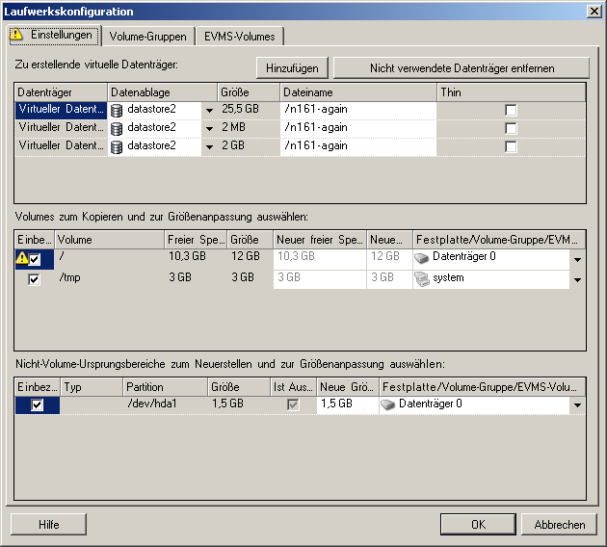Click the datastore icon in second disk row
The image size is (607, 547).
(118, 128)
